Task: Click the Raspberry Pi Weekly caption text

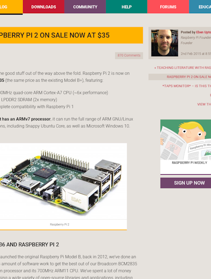Action: 189,163
